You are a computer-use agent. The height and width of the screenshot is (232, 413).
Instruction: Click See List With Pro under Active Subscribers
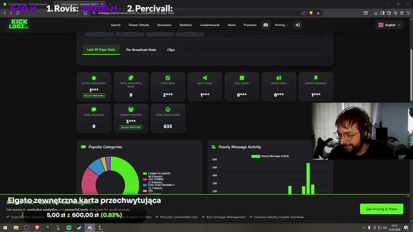94,96
